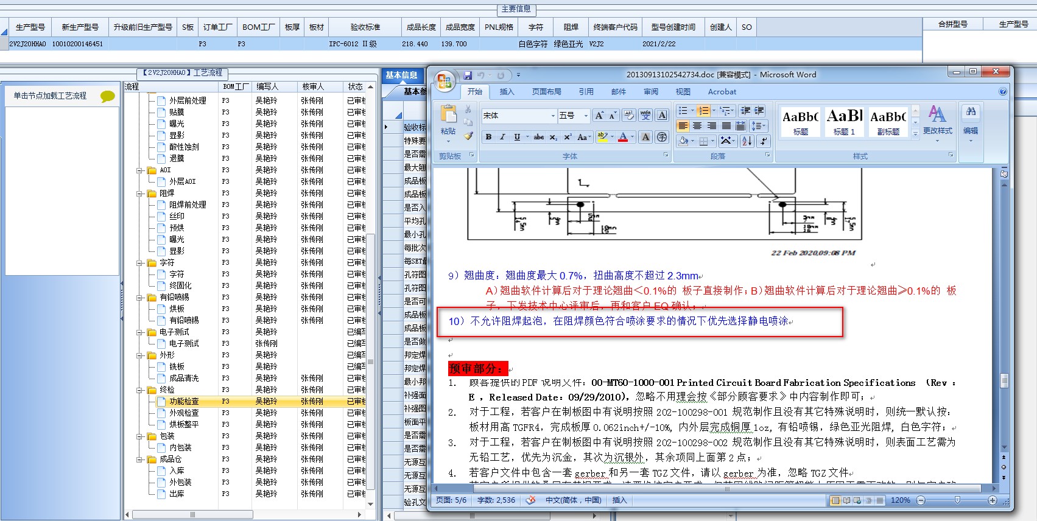Click the numbered list icon
1037x521 pixels.
point(703,111)
